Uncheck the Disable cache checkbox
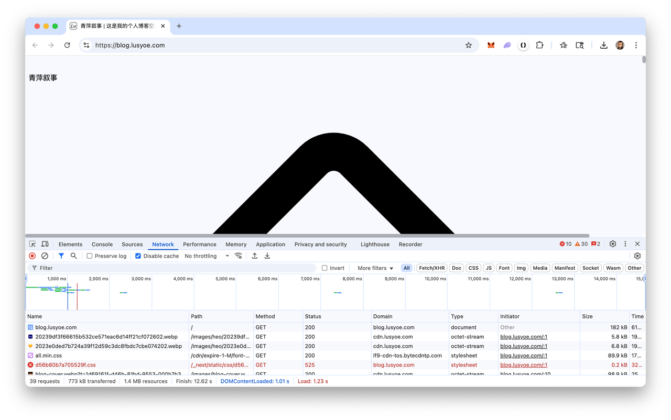The width and height of the screenshot is (671, 420). [138, 256]
